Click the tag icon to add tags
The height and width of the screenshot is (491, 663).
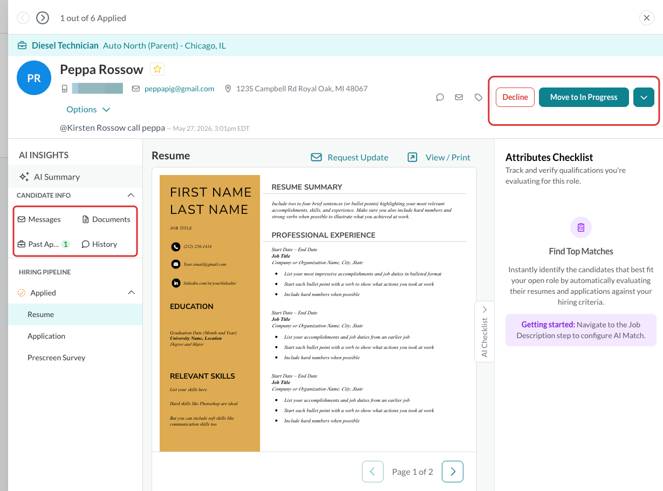[479, 97]
